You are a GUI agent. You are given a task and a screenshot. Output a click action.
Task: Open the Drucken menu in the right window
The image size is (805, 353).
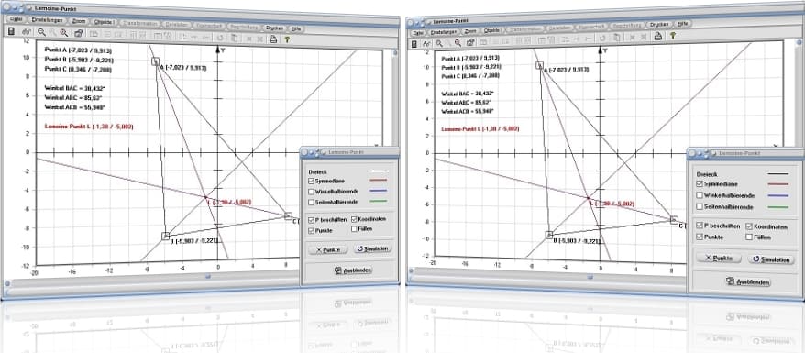(x=659, y=24)
